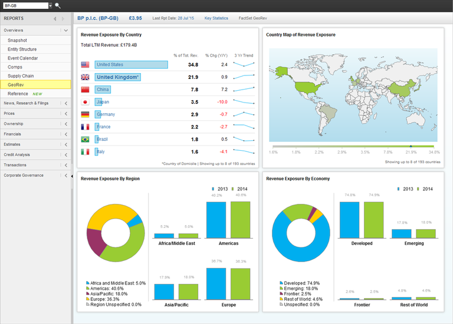Open the 28 Jul '15 report date link
Image resolution: width=453 pixels, height=324 pixels.
click(x=186, y=18)
